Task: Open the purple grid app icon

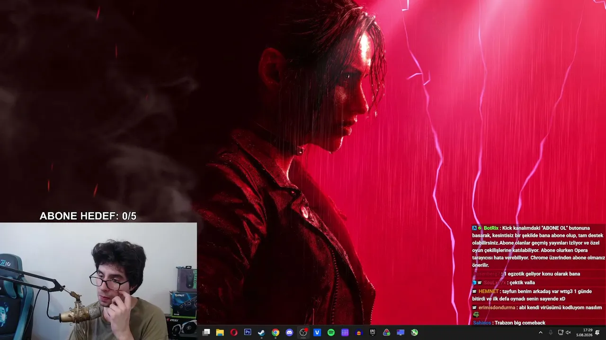Action: (345, 332)
